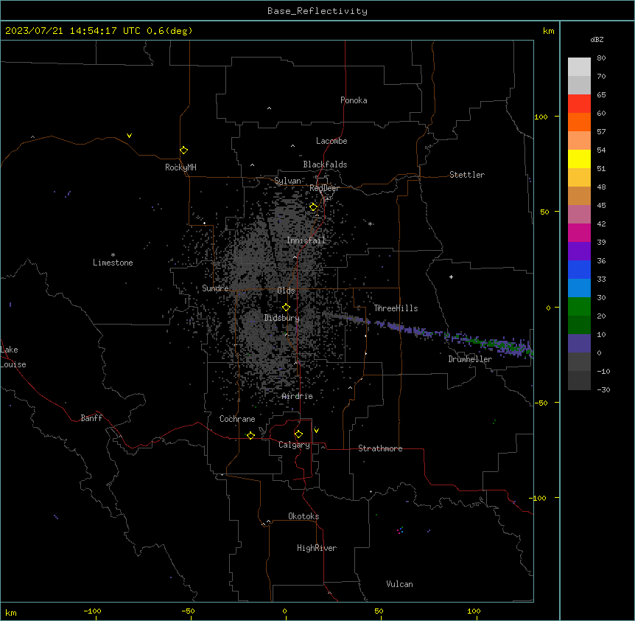Click the Banff label
Image resolution: width=635 pixels, height=621 pixels.
91,418
